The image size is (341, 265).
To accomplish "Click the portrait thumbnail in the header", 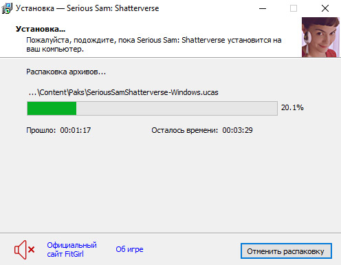I will click(x=320, y=37).
